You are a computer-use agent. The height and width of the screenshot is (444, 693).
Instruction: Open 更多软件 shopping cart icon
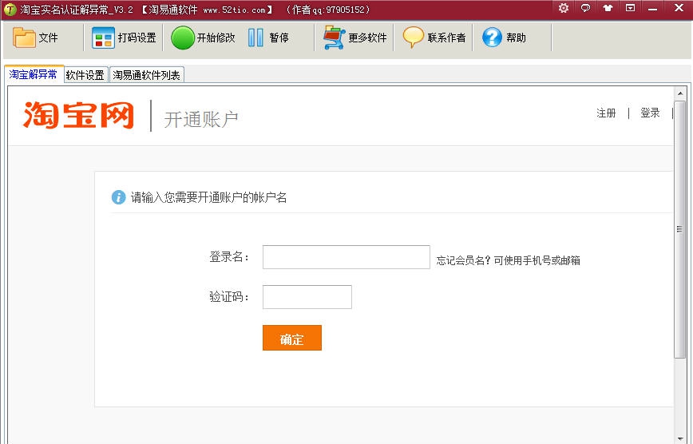click(x=334, y=38)
